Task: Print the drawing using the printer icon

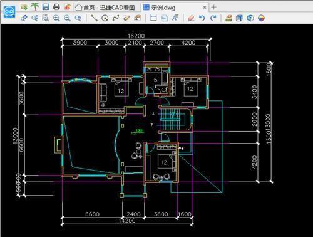Action: pos(56,7)
